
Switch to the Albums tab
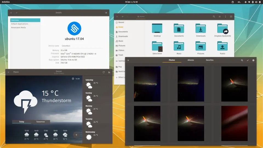coord(191,60)
